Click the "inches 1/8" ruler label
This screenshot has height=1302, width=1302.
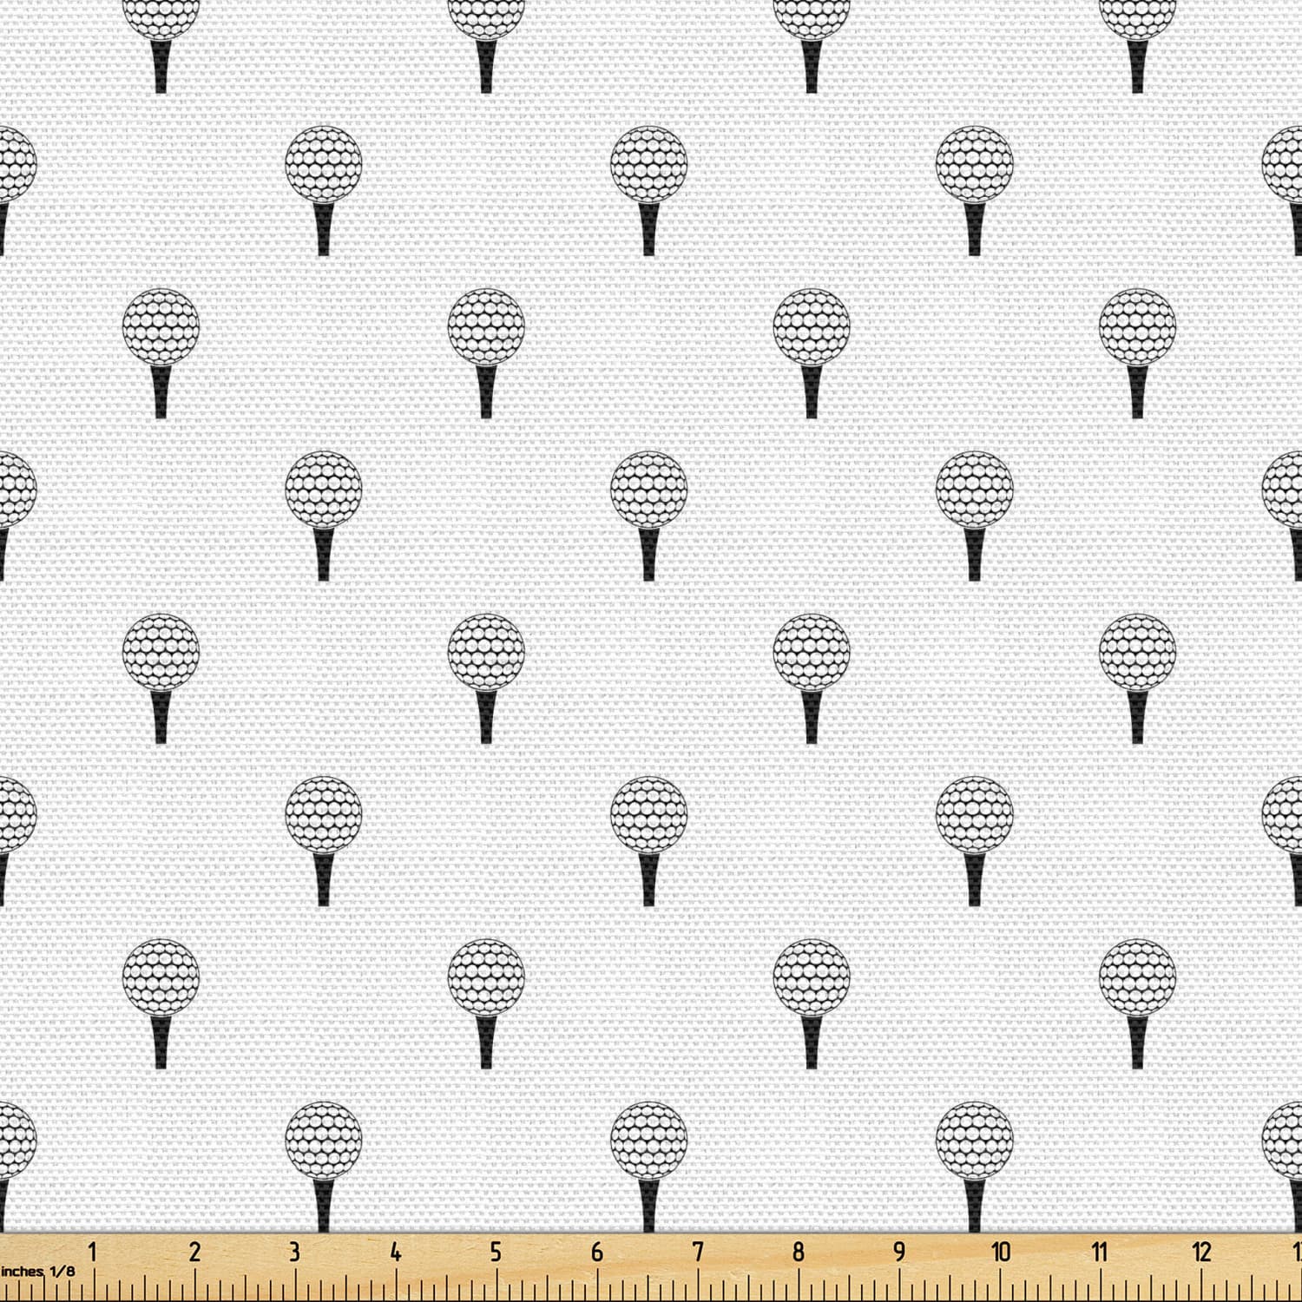point(37,1272)
